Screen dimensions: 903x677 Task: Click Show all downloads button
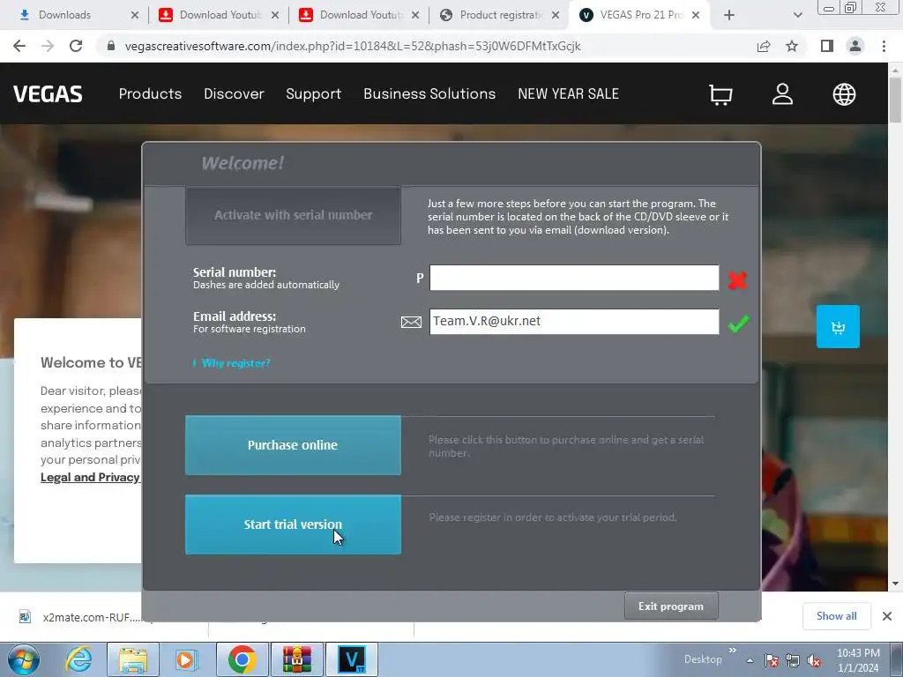pos(836,616)
